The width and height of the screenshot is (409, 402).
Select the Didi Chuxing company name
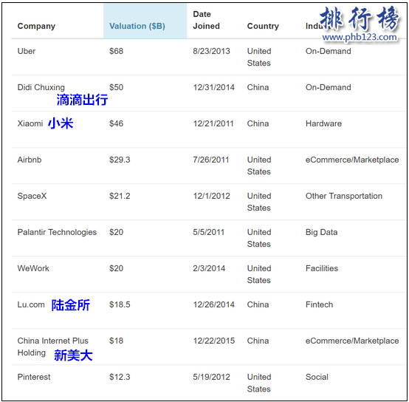pyautogui.click(x=41, y=87)
